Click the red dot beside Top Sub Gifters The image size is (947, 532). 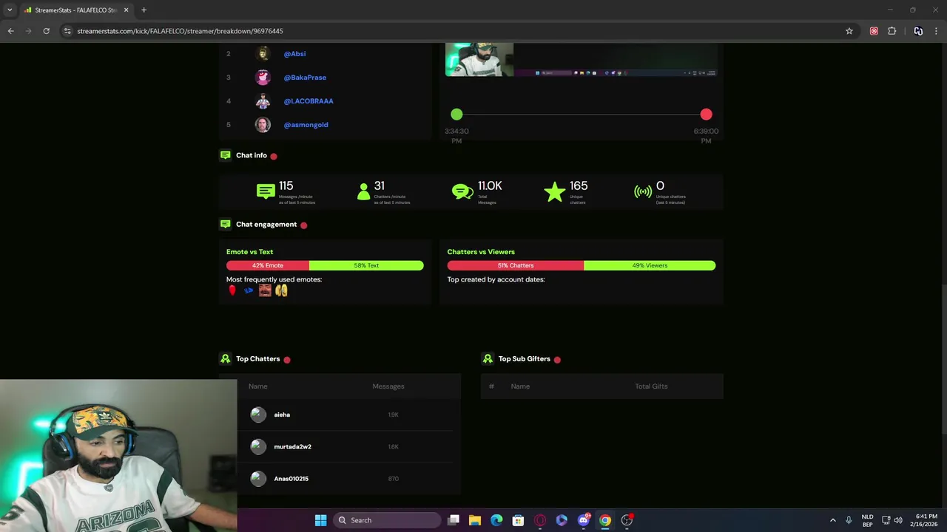[x=557, y=359]
